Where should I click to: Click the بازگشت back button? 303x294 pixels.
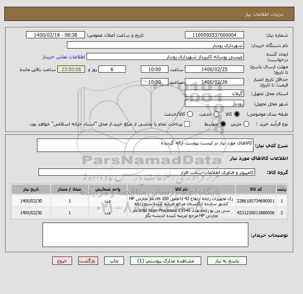pos(88,261)
